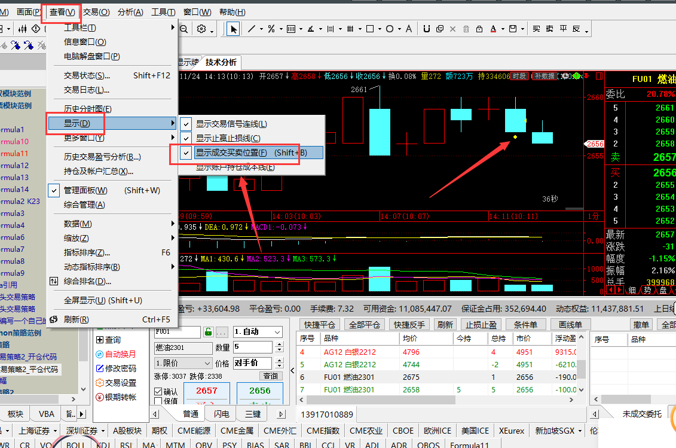
Task: Click the green lock next to FU01
Action: 208,332
